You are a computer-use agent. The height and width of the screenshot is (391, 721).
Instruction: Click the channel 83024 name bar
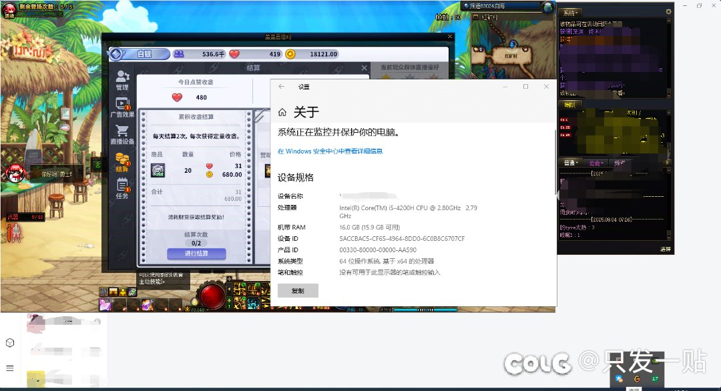[501, 6]
